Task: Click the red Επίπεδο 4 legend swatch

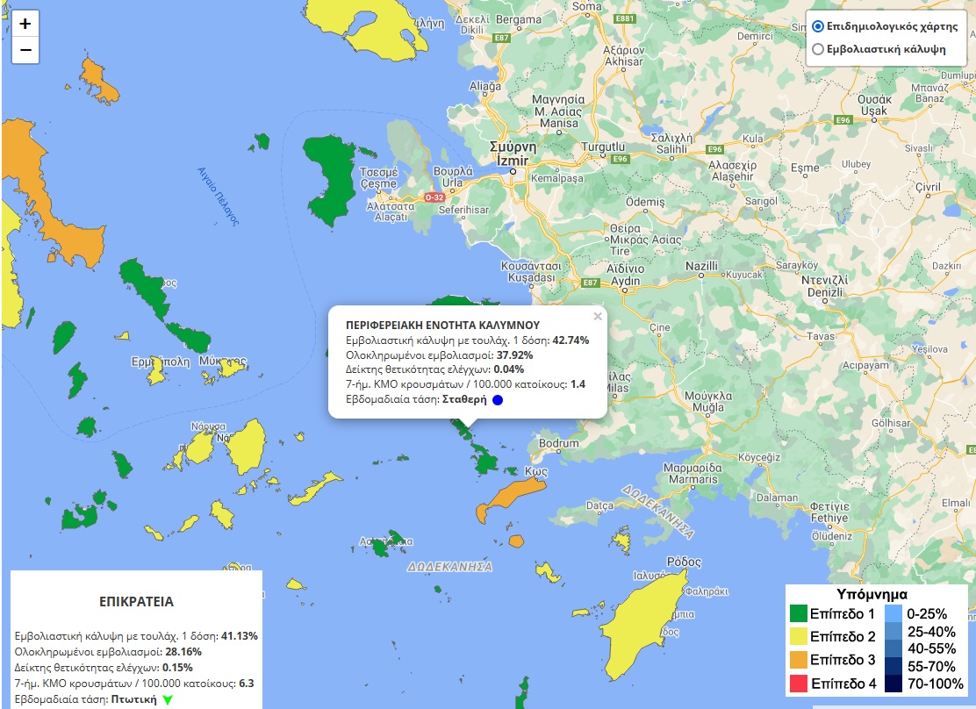Action: (798, 683)
